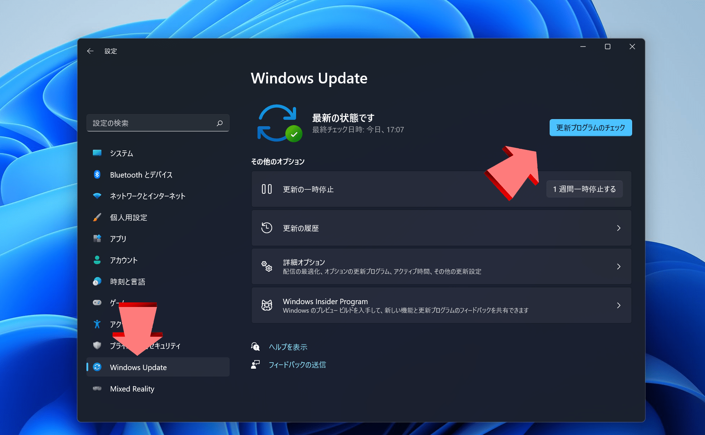
Task: Click the アカウント person icon
Action: (x=97, y=260)
